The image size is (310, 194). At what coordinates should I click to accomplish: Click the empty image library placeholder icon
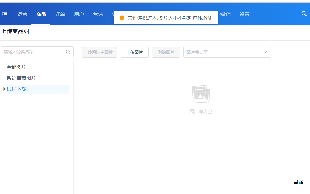[201, 94]
